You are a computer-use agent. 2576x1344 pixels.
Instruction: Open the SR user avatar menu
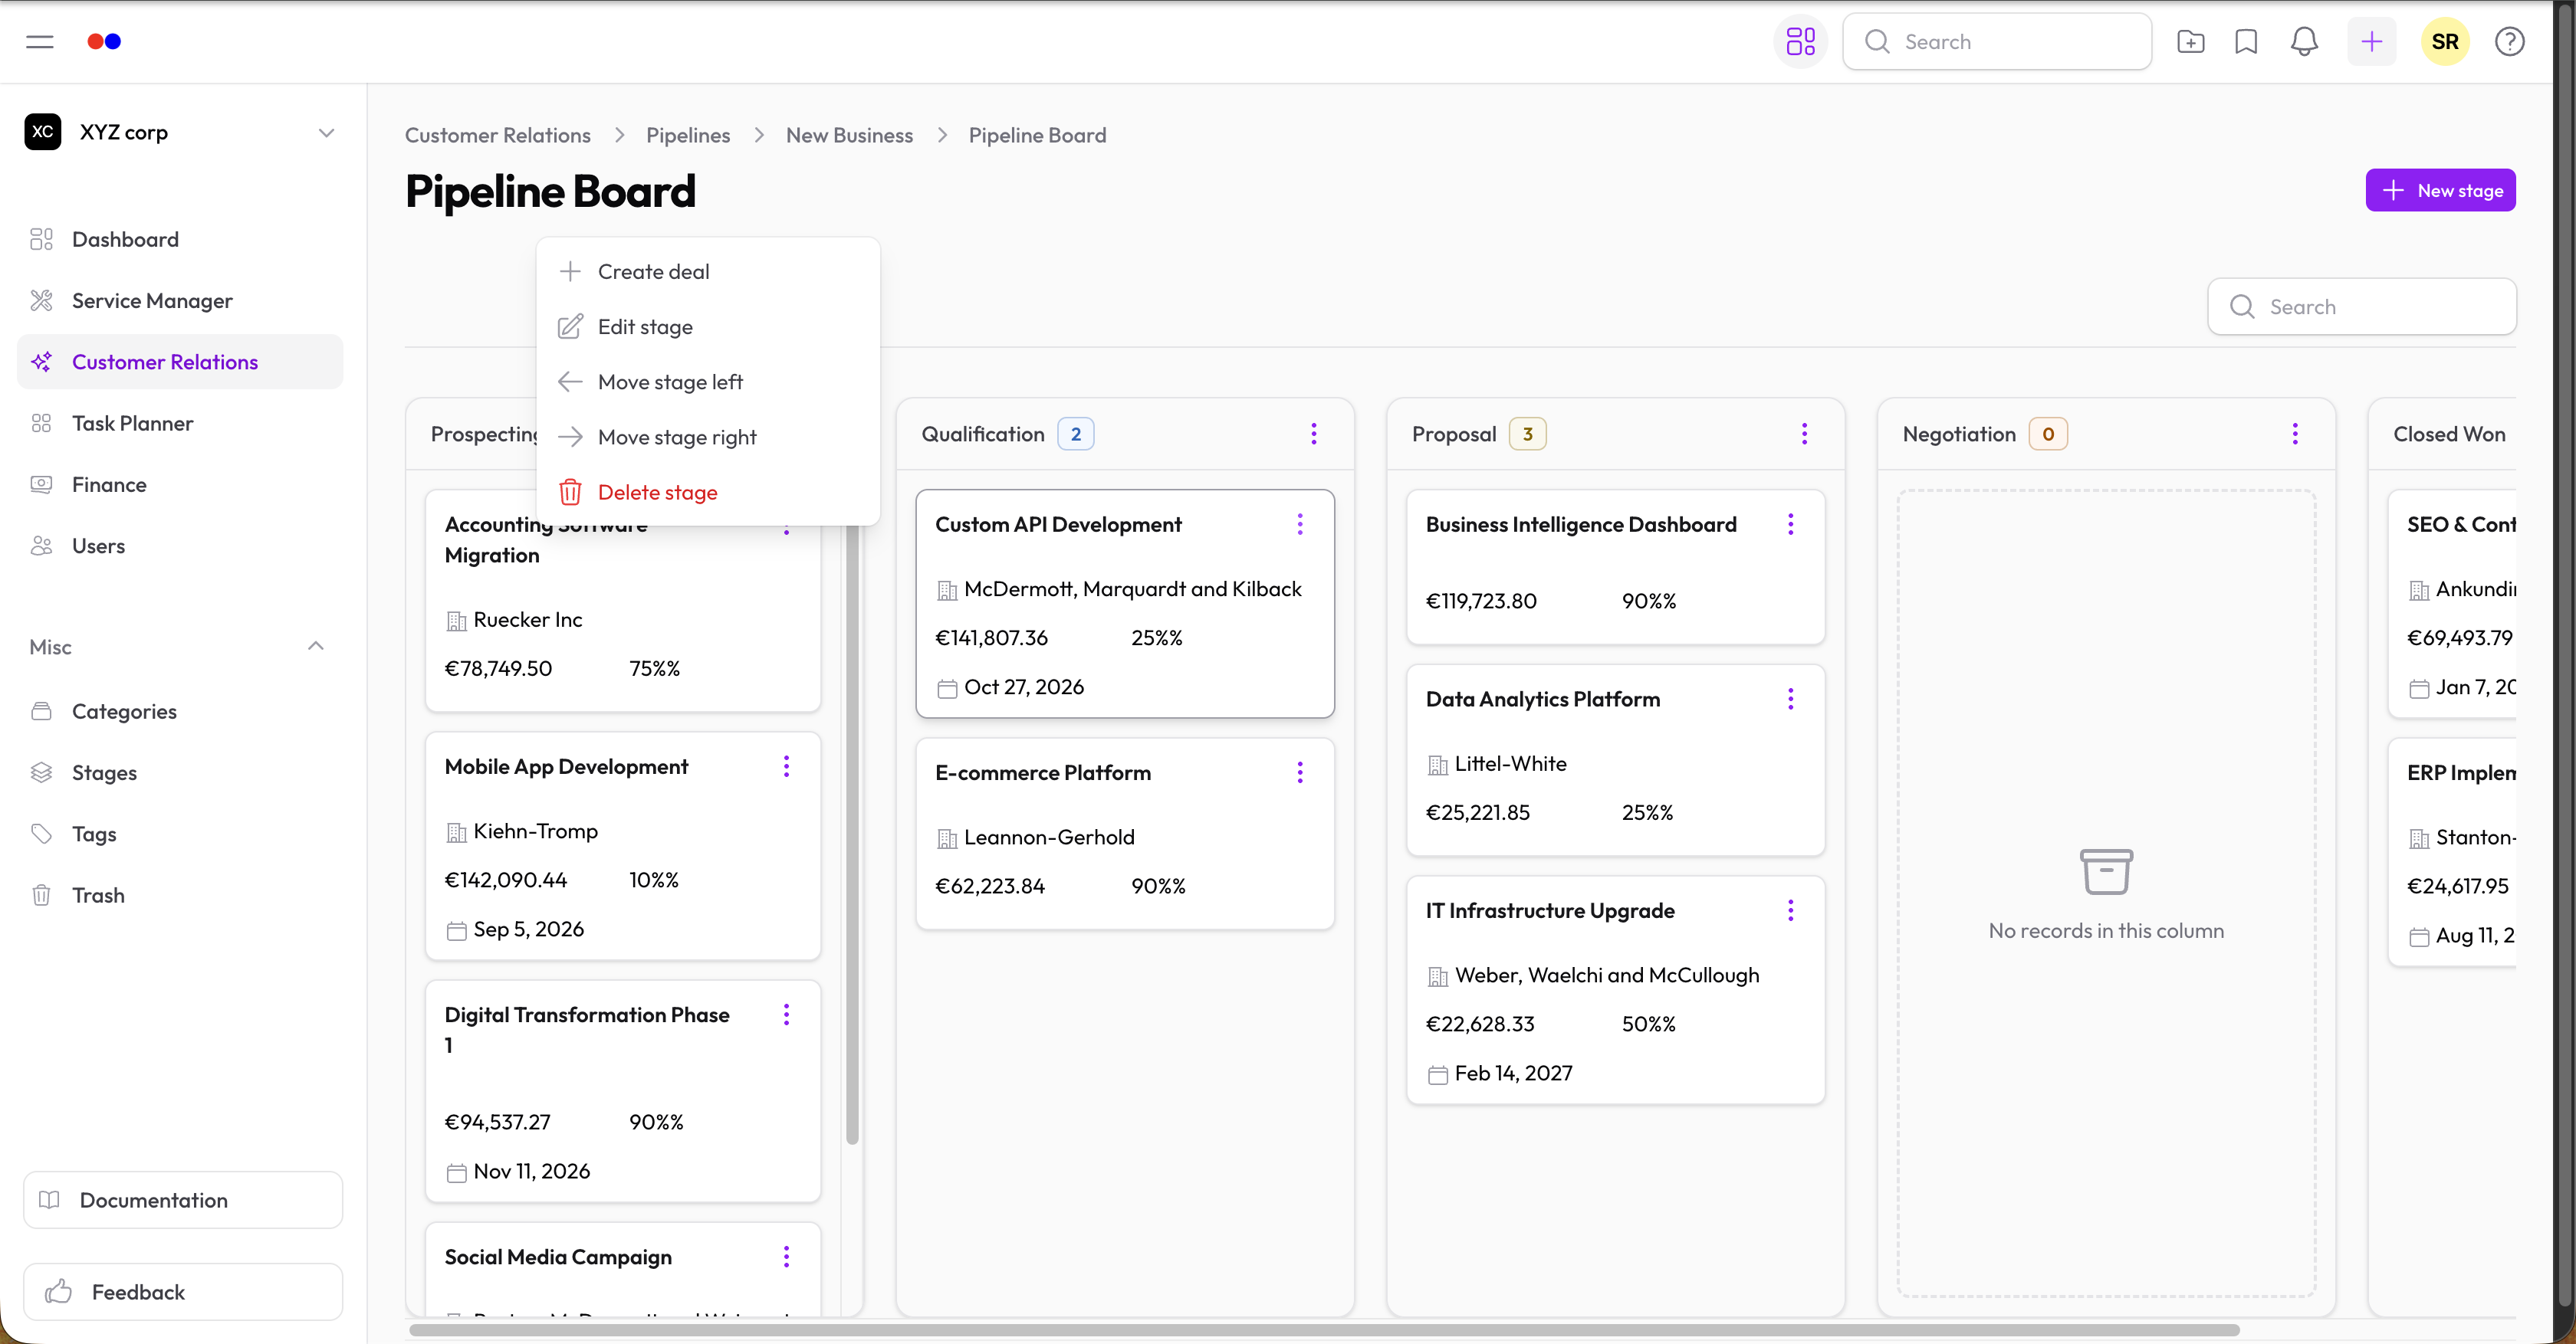point(2445,42)
